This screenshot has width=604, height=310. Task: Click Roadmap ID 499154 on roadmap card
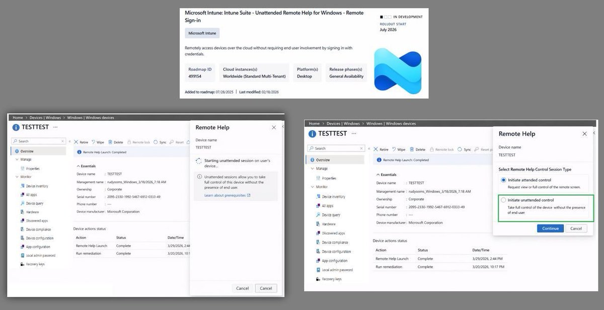click(x=200, y=73)
